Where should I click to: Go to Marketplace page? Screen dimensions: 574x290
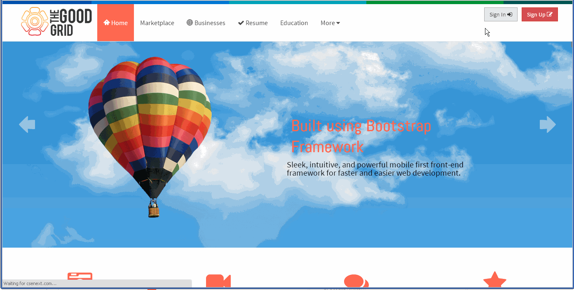(x=157, y=23)
